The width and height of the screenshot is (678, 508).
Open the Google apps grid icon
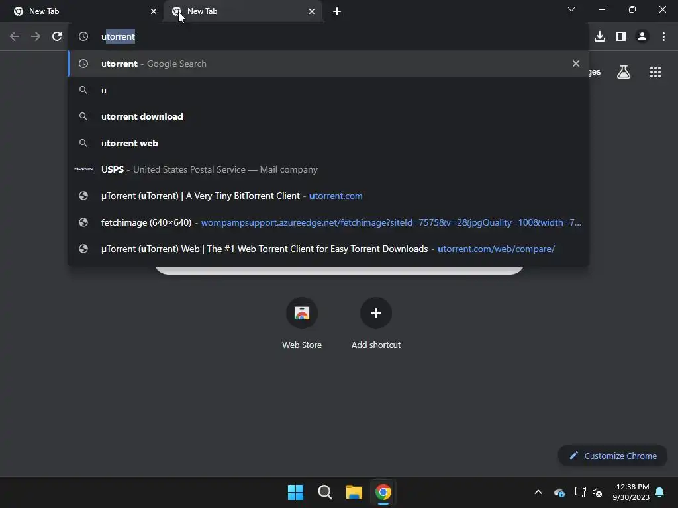pos(655,72)
